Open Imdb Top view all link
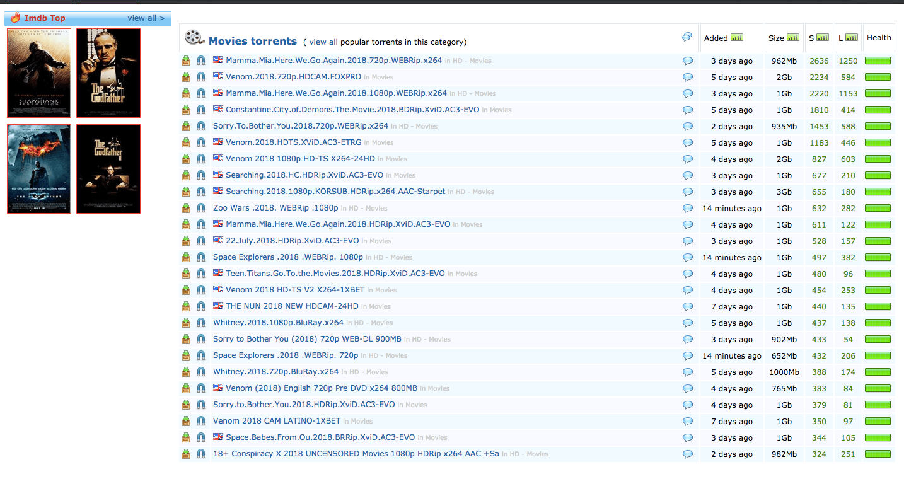 tap(146, 18)
